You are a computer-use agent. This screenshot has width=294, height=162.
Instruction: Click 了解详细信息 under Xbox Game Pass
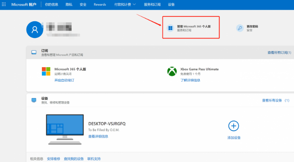tap(190, 80)
